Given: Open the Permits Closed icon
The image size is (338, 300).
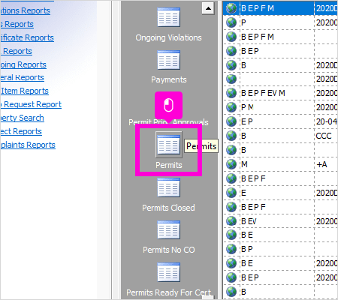Looking at the screenshot, I should [168, 187].
